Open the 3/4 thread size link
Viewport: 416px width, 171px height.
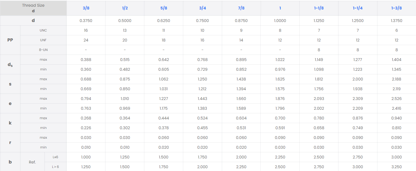[x=203, y=8]
